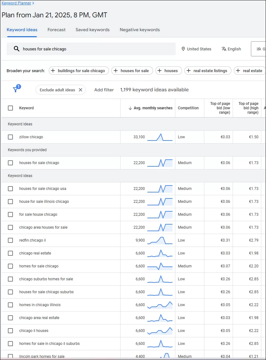The width and height of the screenshot is (266, 360).
Task: Check the redfin chicago il box
Action: tap(10, 240)
